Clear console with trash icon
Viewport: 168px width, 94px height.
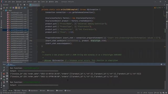(x=7, y=82)
